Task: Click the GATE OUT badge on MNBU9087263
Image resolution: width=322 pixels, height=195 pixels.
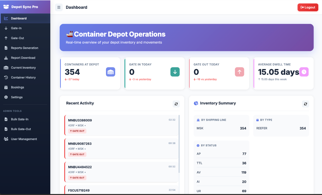Action: pos(77,154)
